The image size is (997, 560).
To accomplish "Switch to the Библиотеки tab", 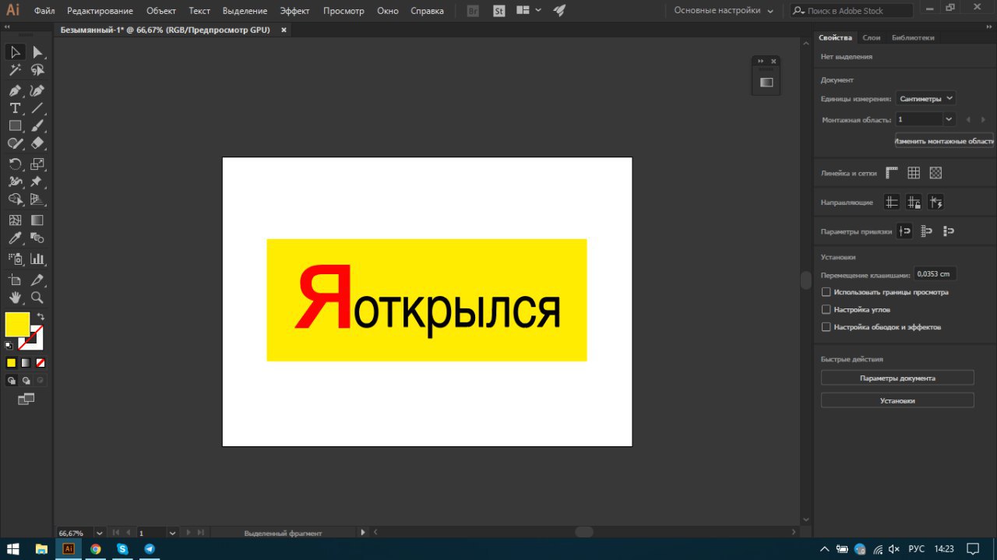I will [913, 37].
